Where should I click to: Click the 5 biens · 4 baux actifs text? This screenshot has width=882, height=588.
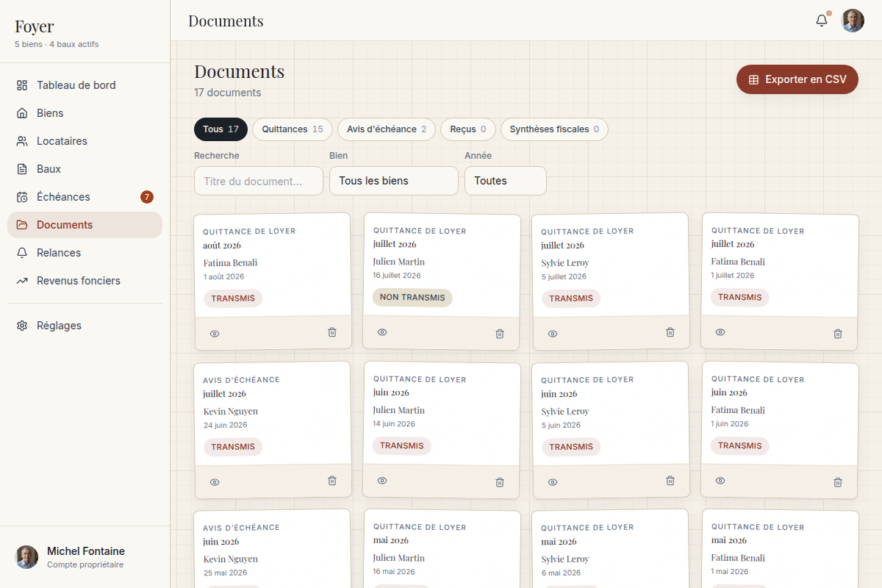coord(57,44)
